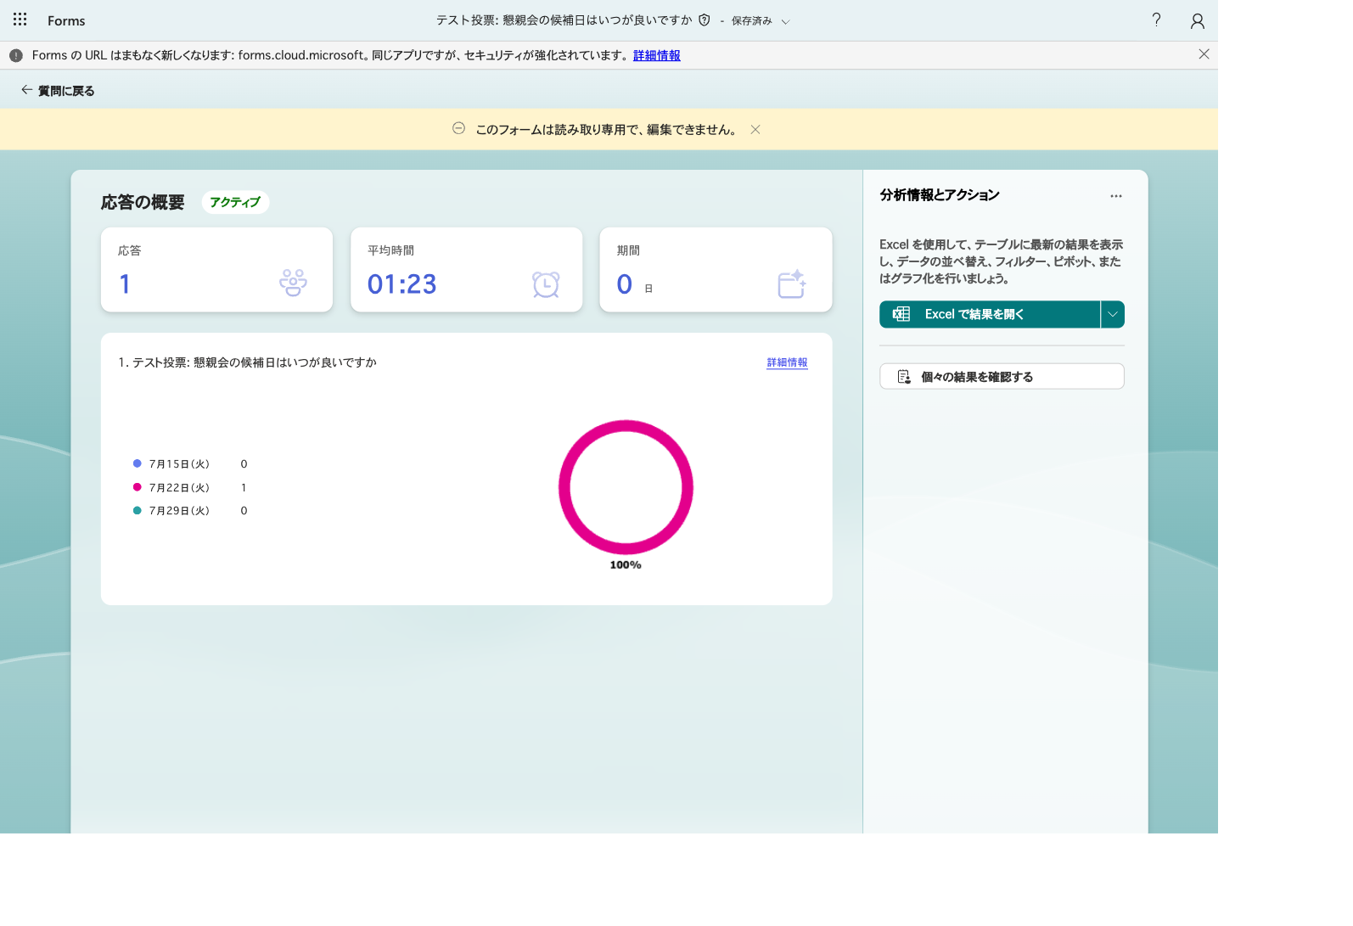This screenshot has width=1353, height=926.
Task: Click the 平均時間 card label
Action: 390,250
